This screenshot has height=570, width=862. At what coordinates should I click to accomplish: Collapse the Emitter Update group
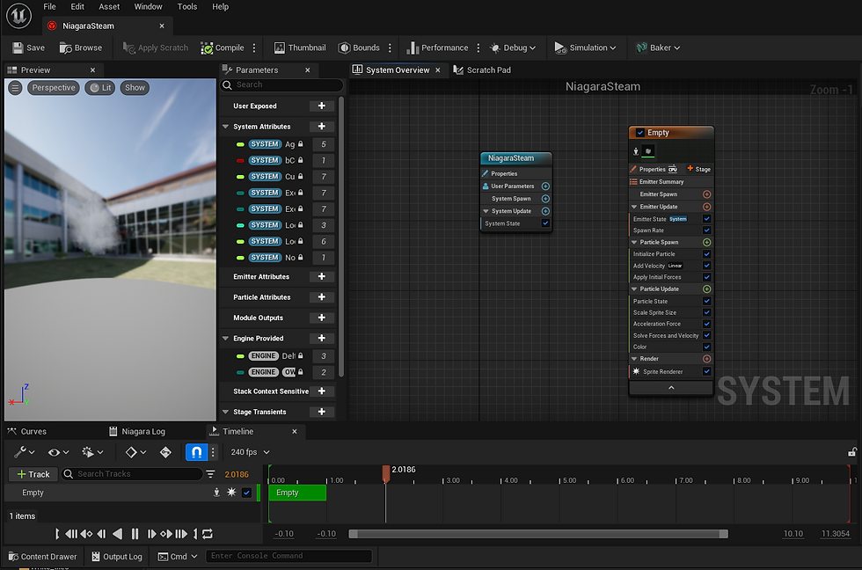point(634,207)
